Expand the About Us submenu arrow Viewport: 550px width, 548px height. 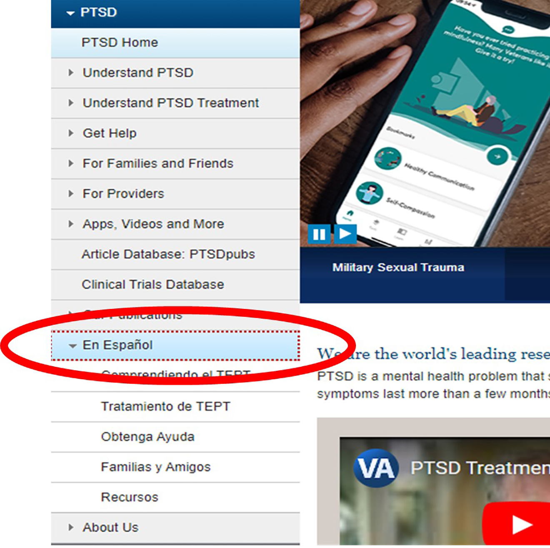71,527
